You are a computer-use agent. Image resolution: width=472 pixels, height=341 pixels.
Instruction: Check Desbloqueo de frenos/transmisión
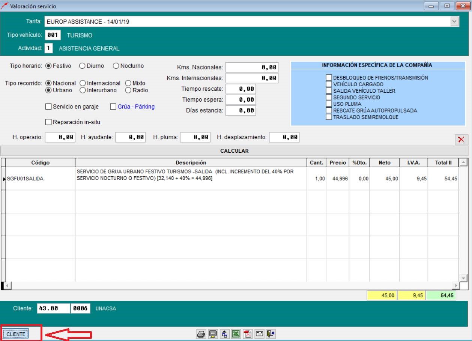(329, 78)
